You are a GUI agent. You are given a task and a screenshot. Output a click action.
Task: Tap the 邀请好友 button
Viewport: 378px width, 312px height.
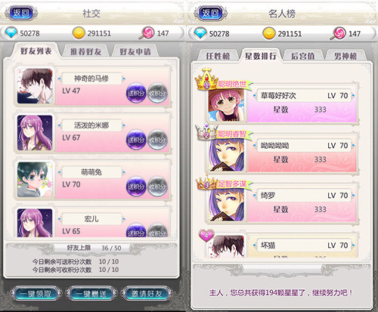[147, 294]
